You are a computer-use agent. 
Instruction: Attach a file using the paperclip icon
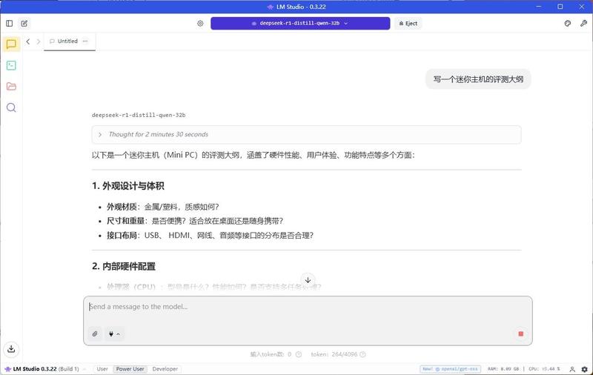(95, 333)
